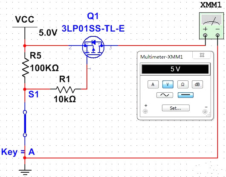Select the R1 10kΩ resistor symbol
226x177 pixels.
coord(66,90)
